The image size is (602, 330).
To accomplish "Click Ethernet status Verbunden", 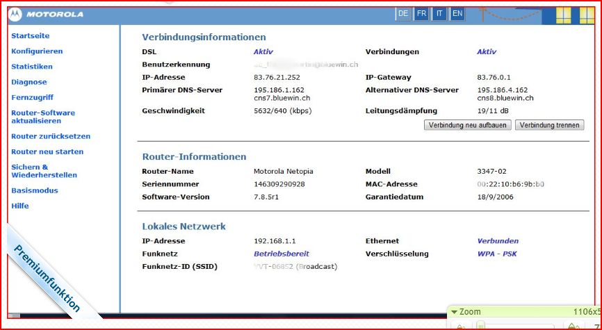I will click(x=498, y=241).
